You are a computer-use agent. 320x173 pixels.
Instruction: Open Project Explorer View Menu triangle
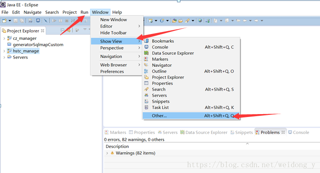(85, 29)
